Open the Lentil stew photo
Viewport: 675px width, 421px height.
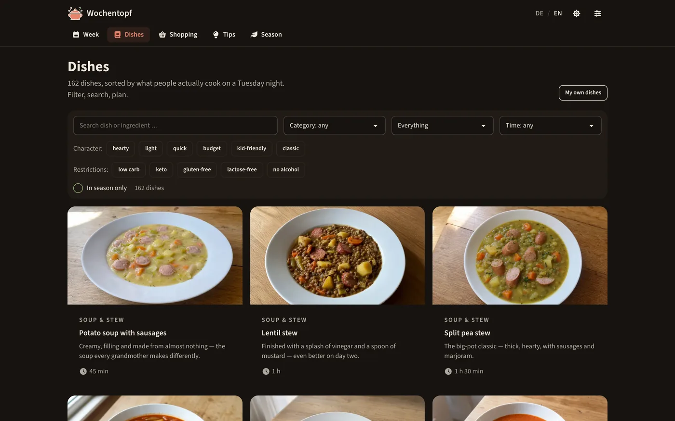click(x=337, y=255)
